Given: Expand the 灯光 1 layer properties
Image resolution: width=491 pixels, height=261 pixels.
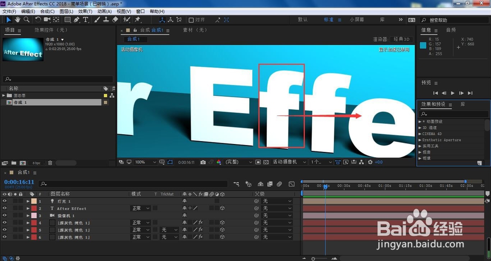Looking at the screenshot, I should click(x=28, y=201).
